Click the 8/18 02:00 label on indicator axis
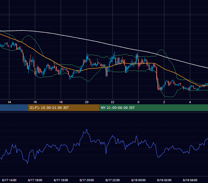 [164, 180]
